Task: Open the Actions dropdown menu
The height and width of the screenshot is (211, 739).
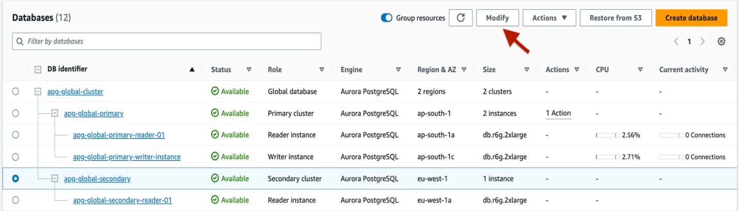Action: coord(549,17)
